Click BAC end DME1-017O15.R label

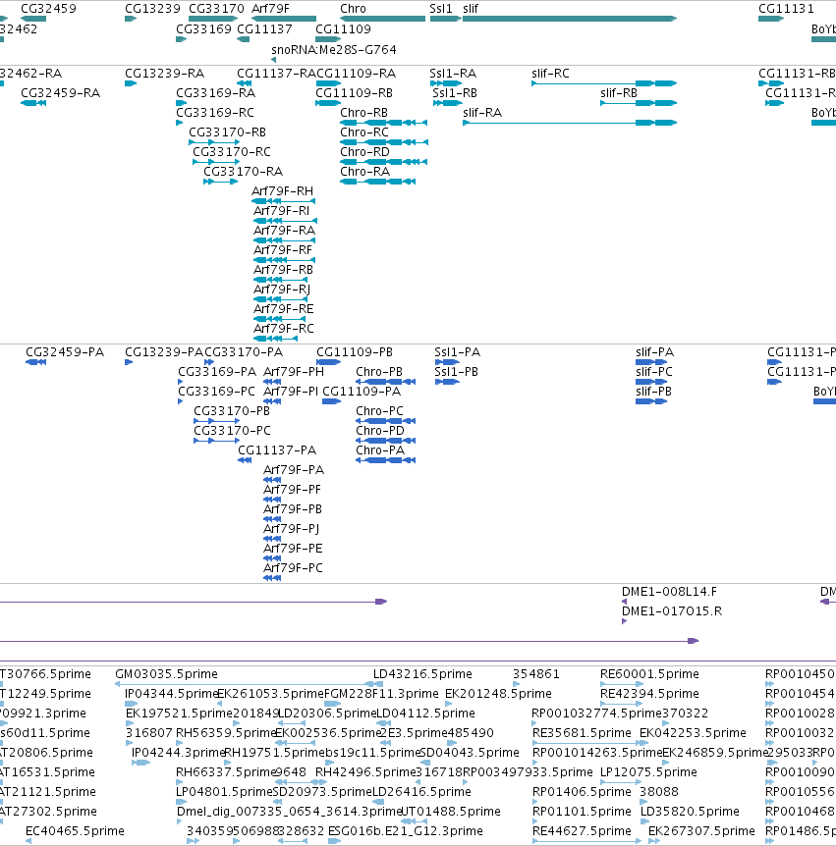tap(672, 611)
